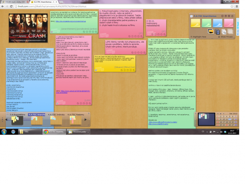Click the gear icon on the mini-map panel
245x184 pixels.
point(196,113)
